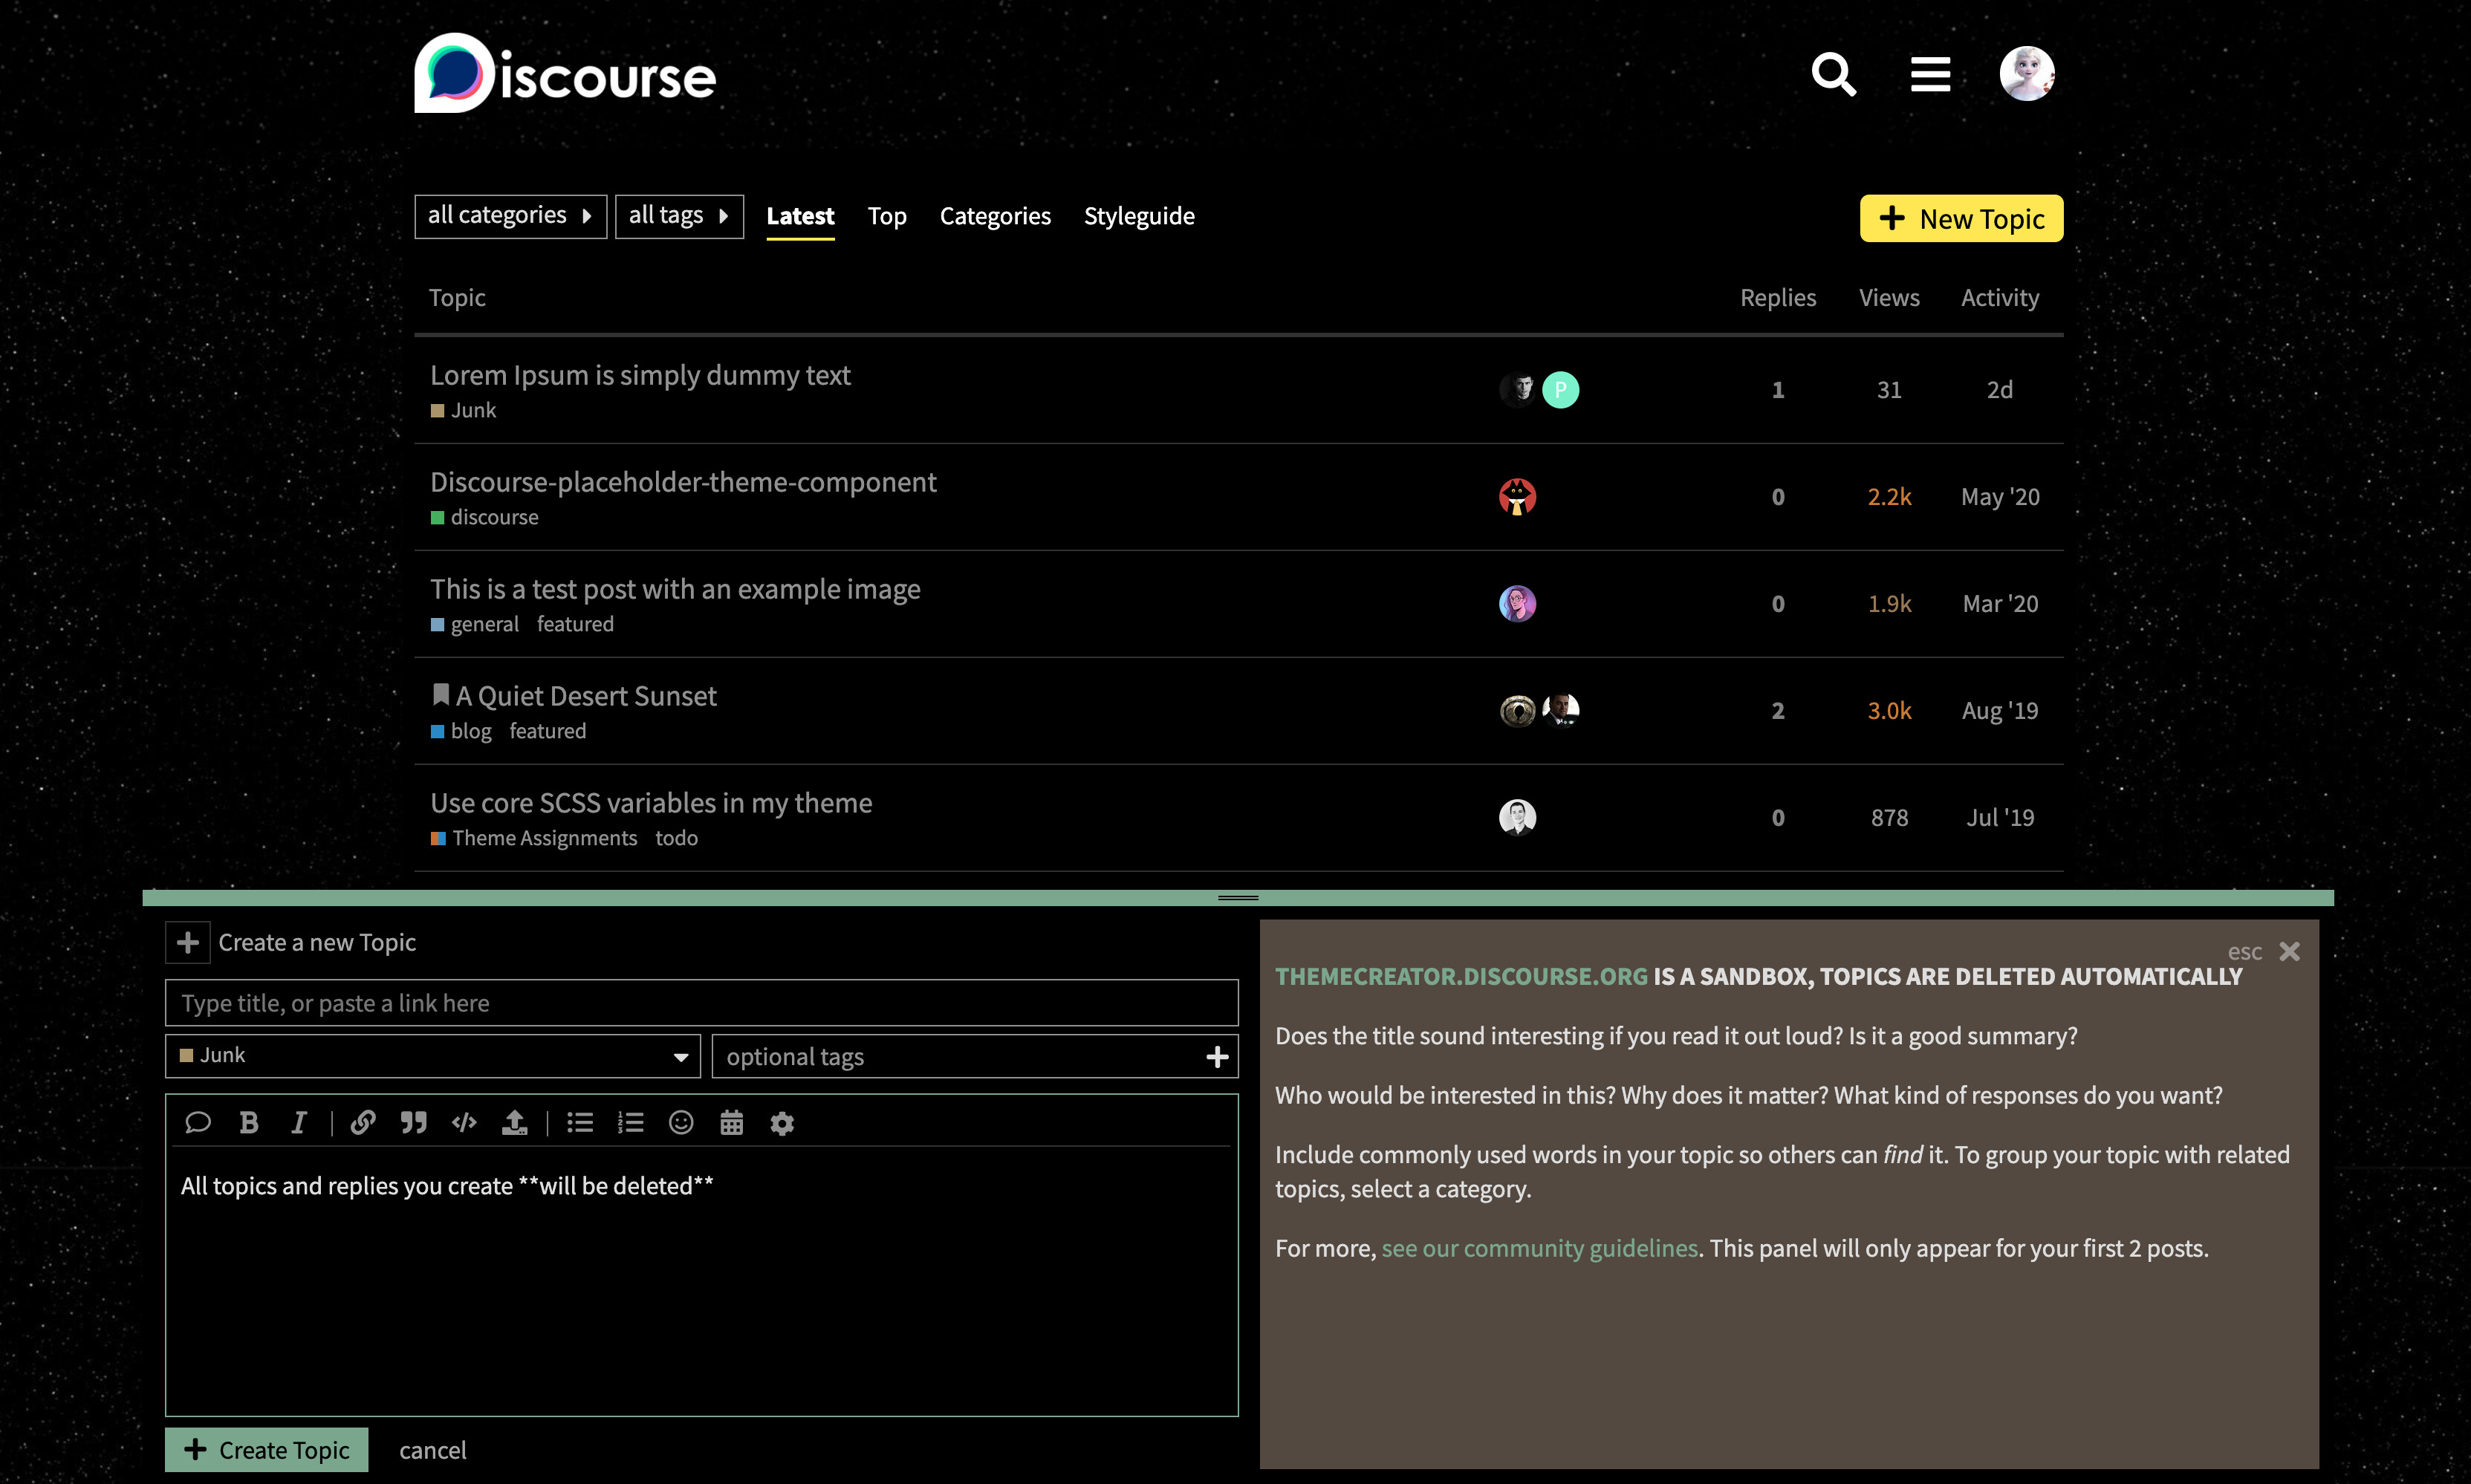
Task: Open the community guidelines link
Action: coord(1539,1248)
